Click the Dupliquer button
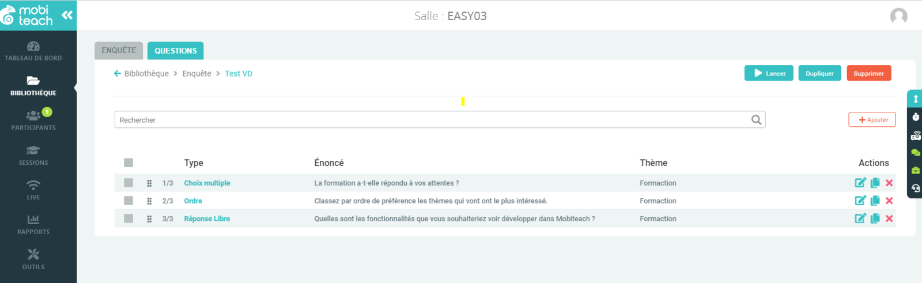This screenshot has width=922, height=283. [820, 73]
